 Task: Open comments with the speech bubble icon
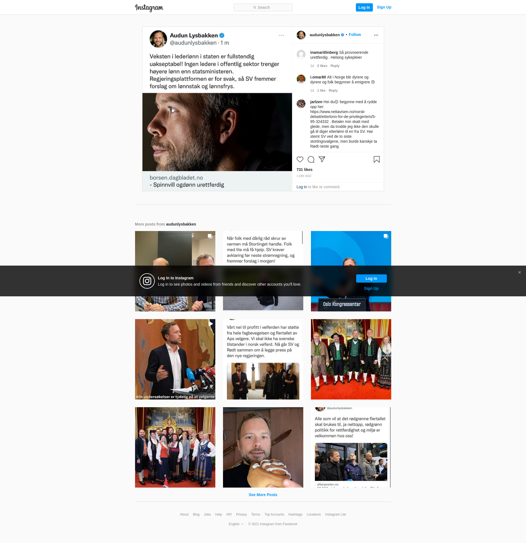click(x=311, y=159)
